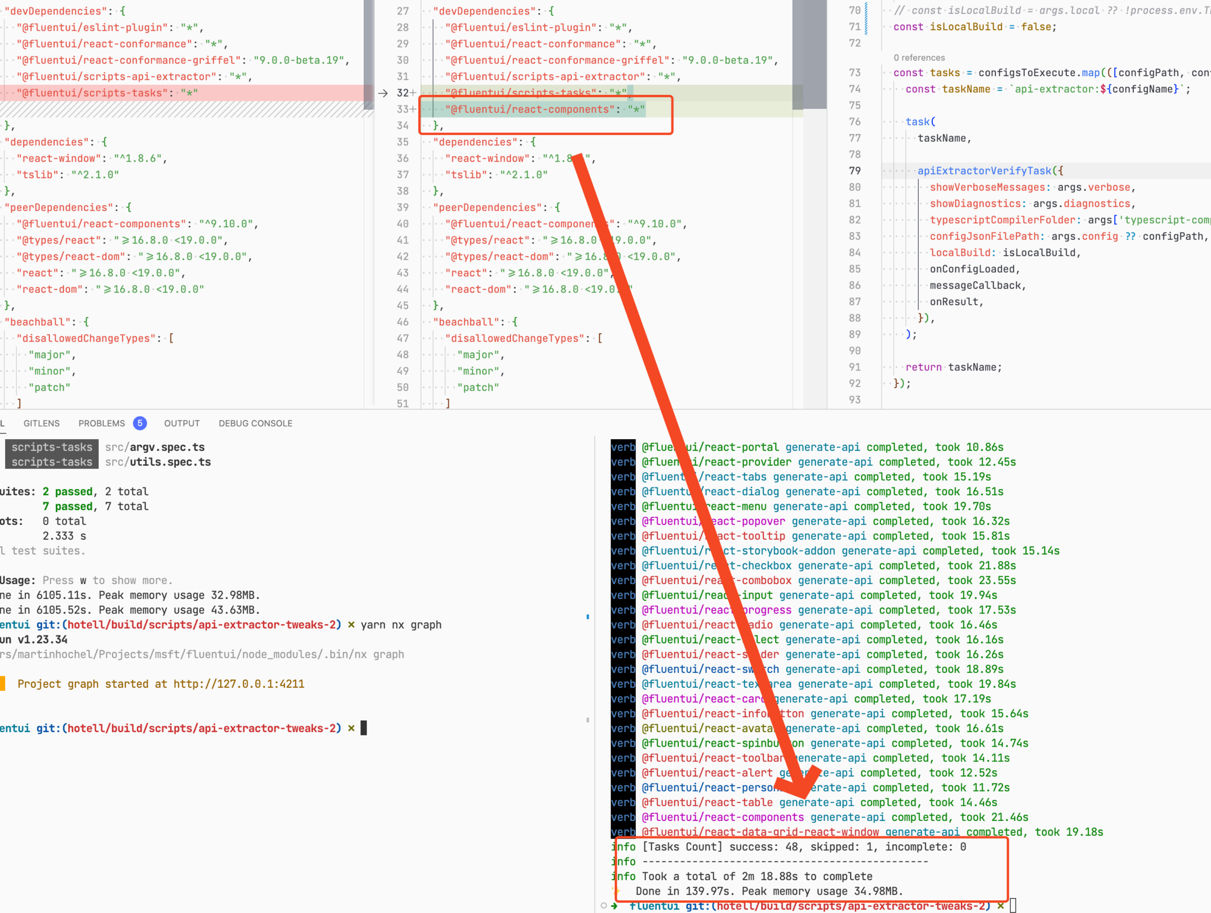Click 'messageCallback,' on line 86
The height and width of the screenshot is (913, 1211).
[x=978, y=285]
